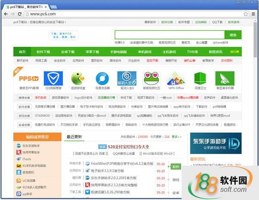The width and height of the screenshot is (259, 200).
Task: Open the 东东手游助手 banner ad
Action: 216,143
